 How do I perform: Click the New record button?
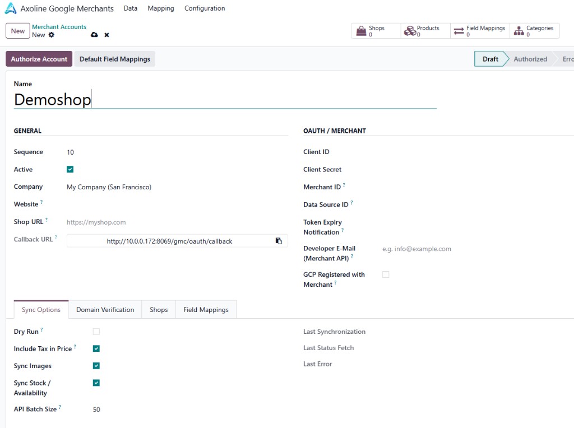[x=17, y=31]
